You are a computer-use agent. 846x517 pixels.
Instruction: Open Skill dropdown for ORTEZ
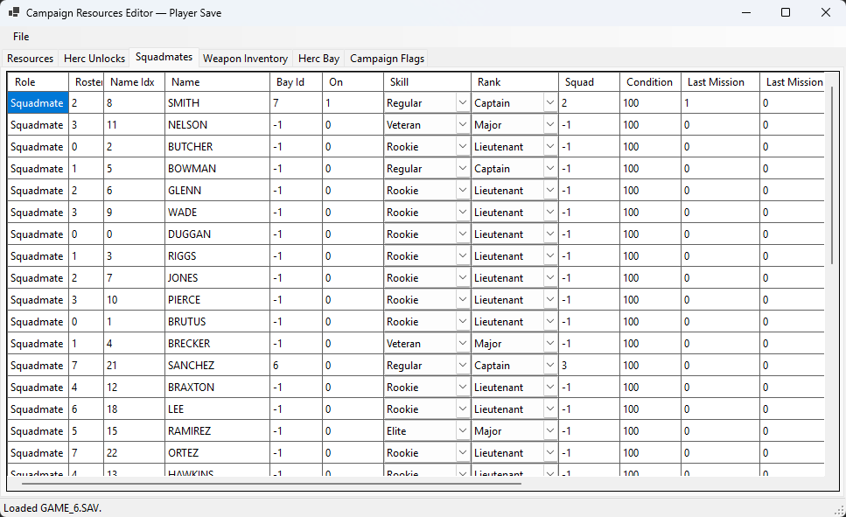pos(463,453)
